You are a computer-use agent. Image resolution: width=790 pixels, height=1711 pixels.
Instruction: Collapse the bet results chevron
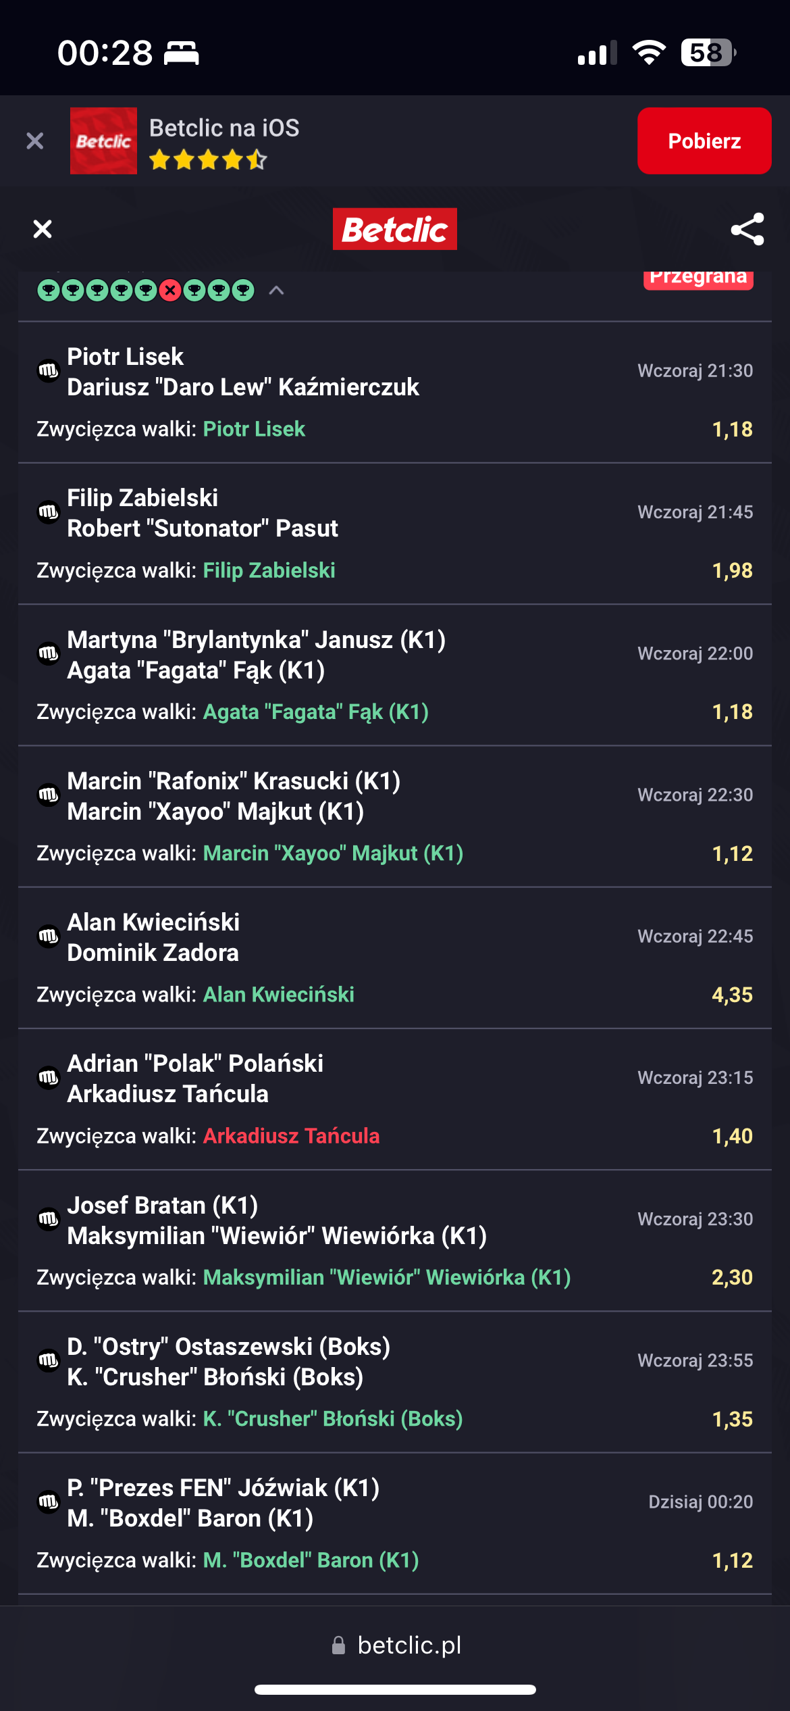point(276,291)
